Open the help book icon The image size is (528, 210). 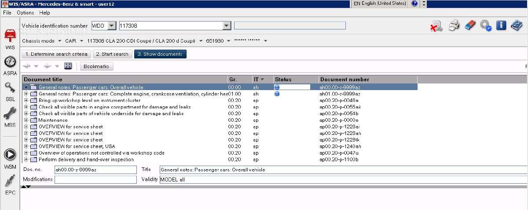517,25
